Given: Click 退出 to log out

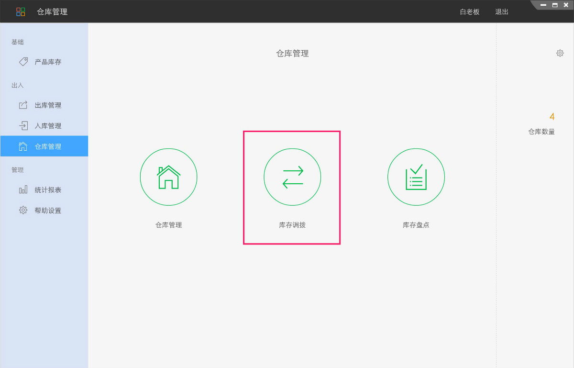Looking at the screenshot, I should point(502,12).
